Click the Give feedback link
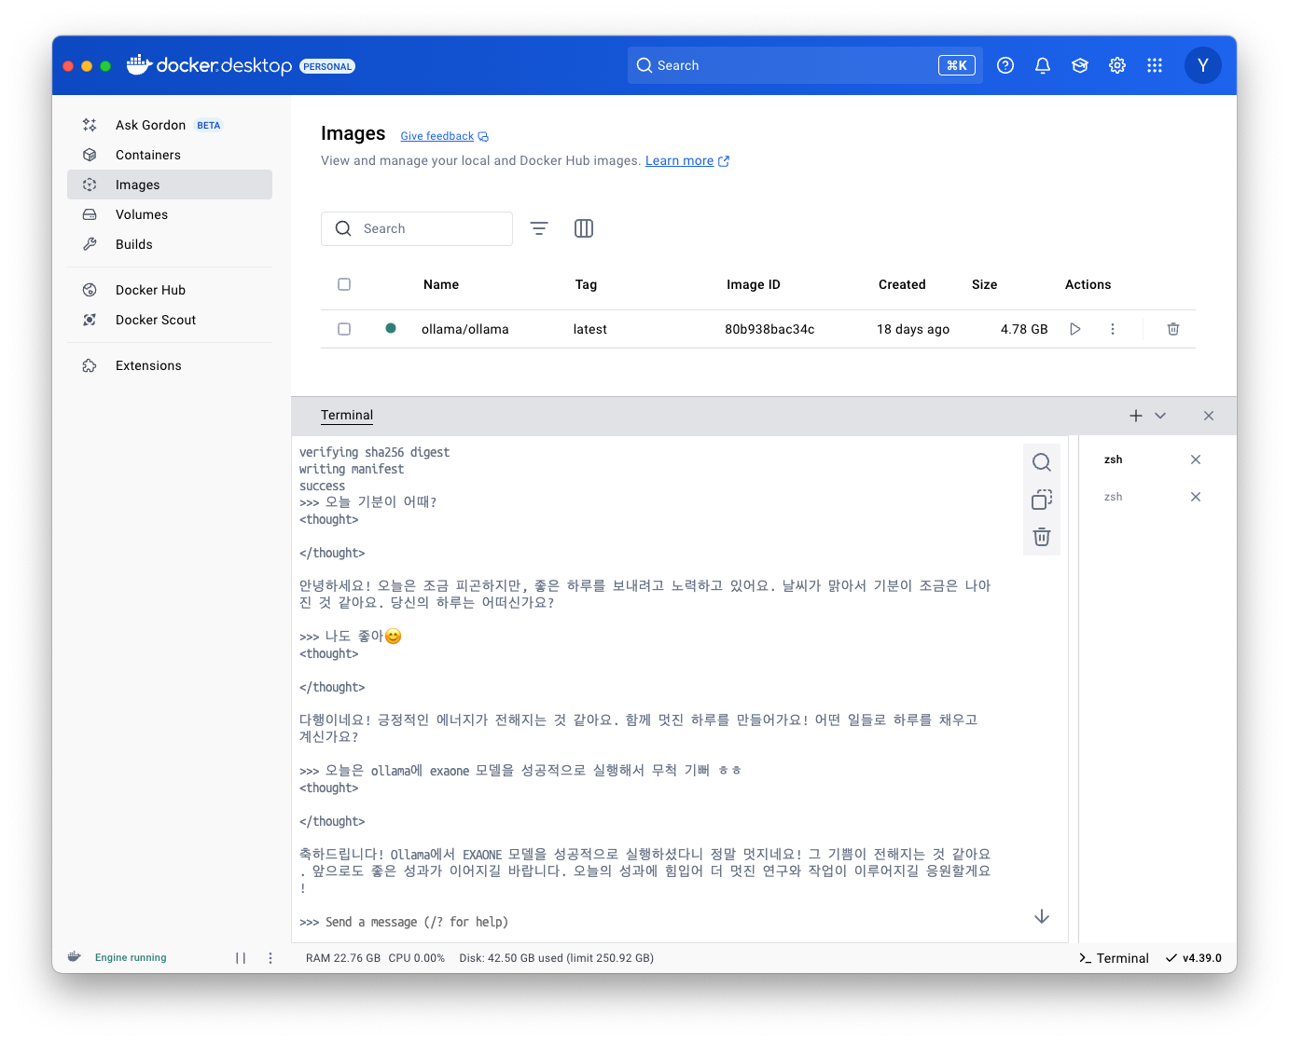 [444, 136]
